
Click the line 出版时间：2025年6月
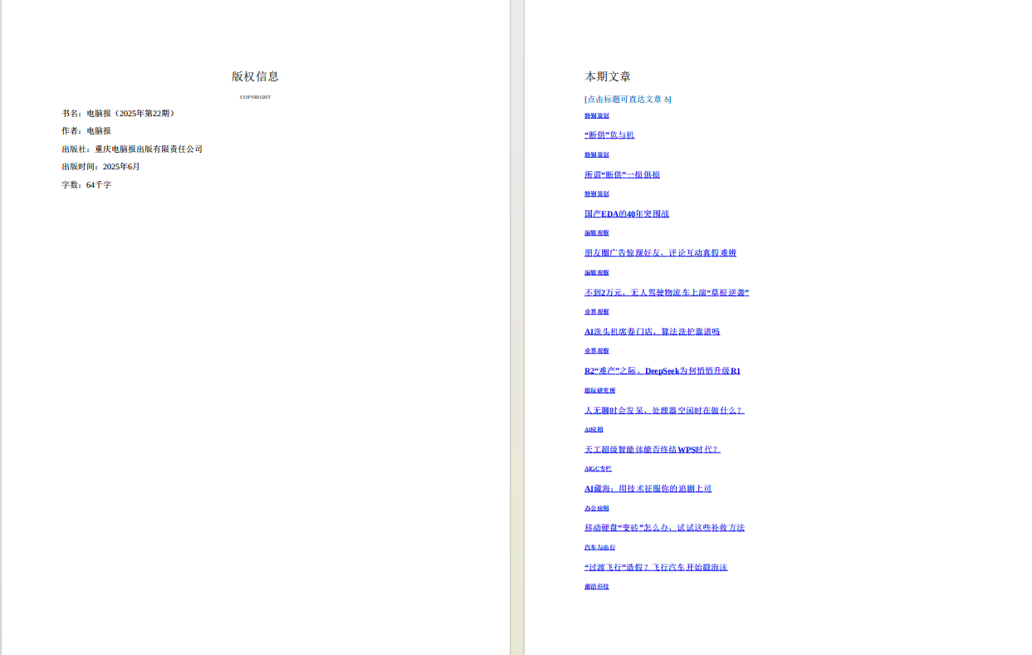point(100,166)
